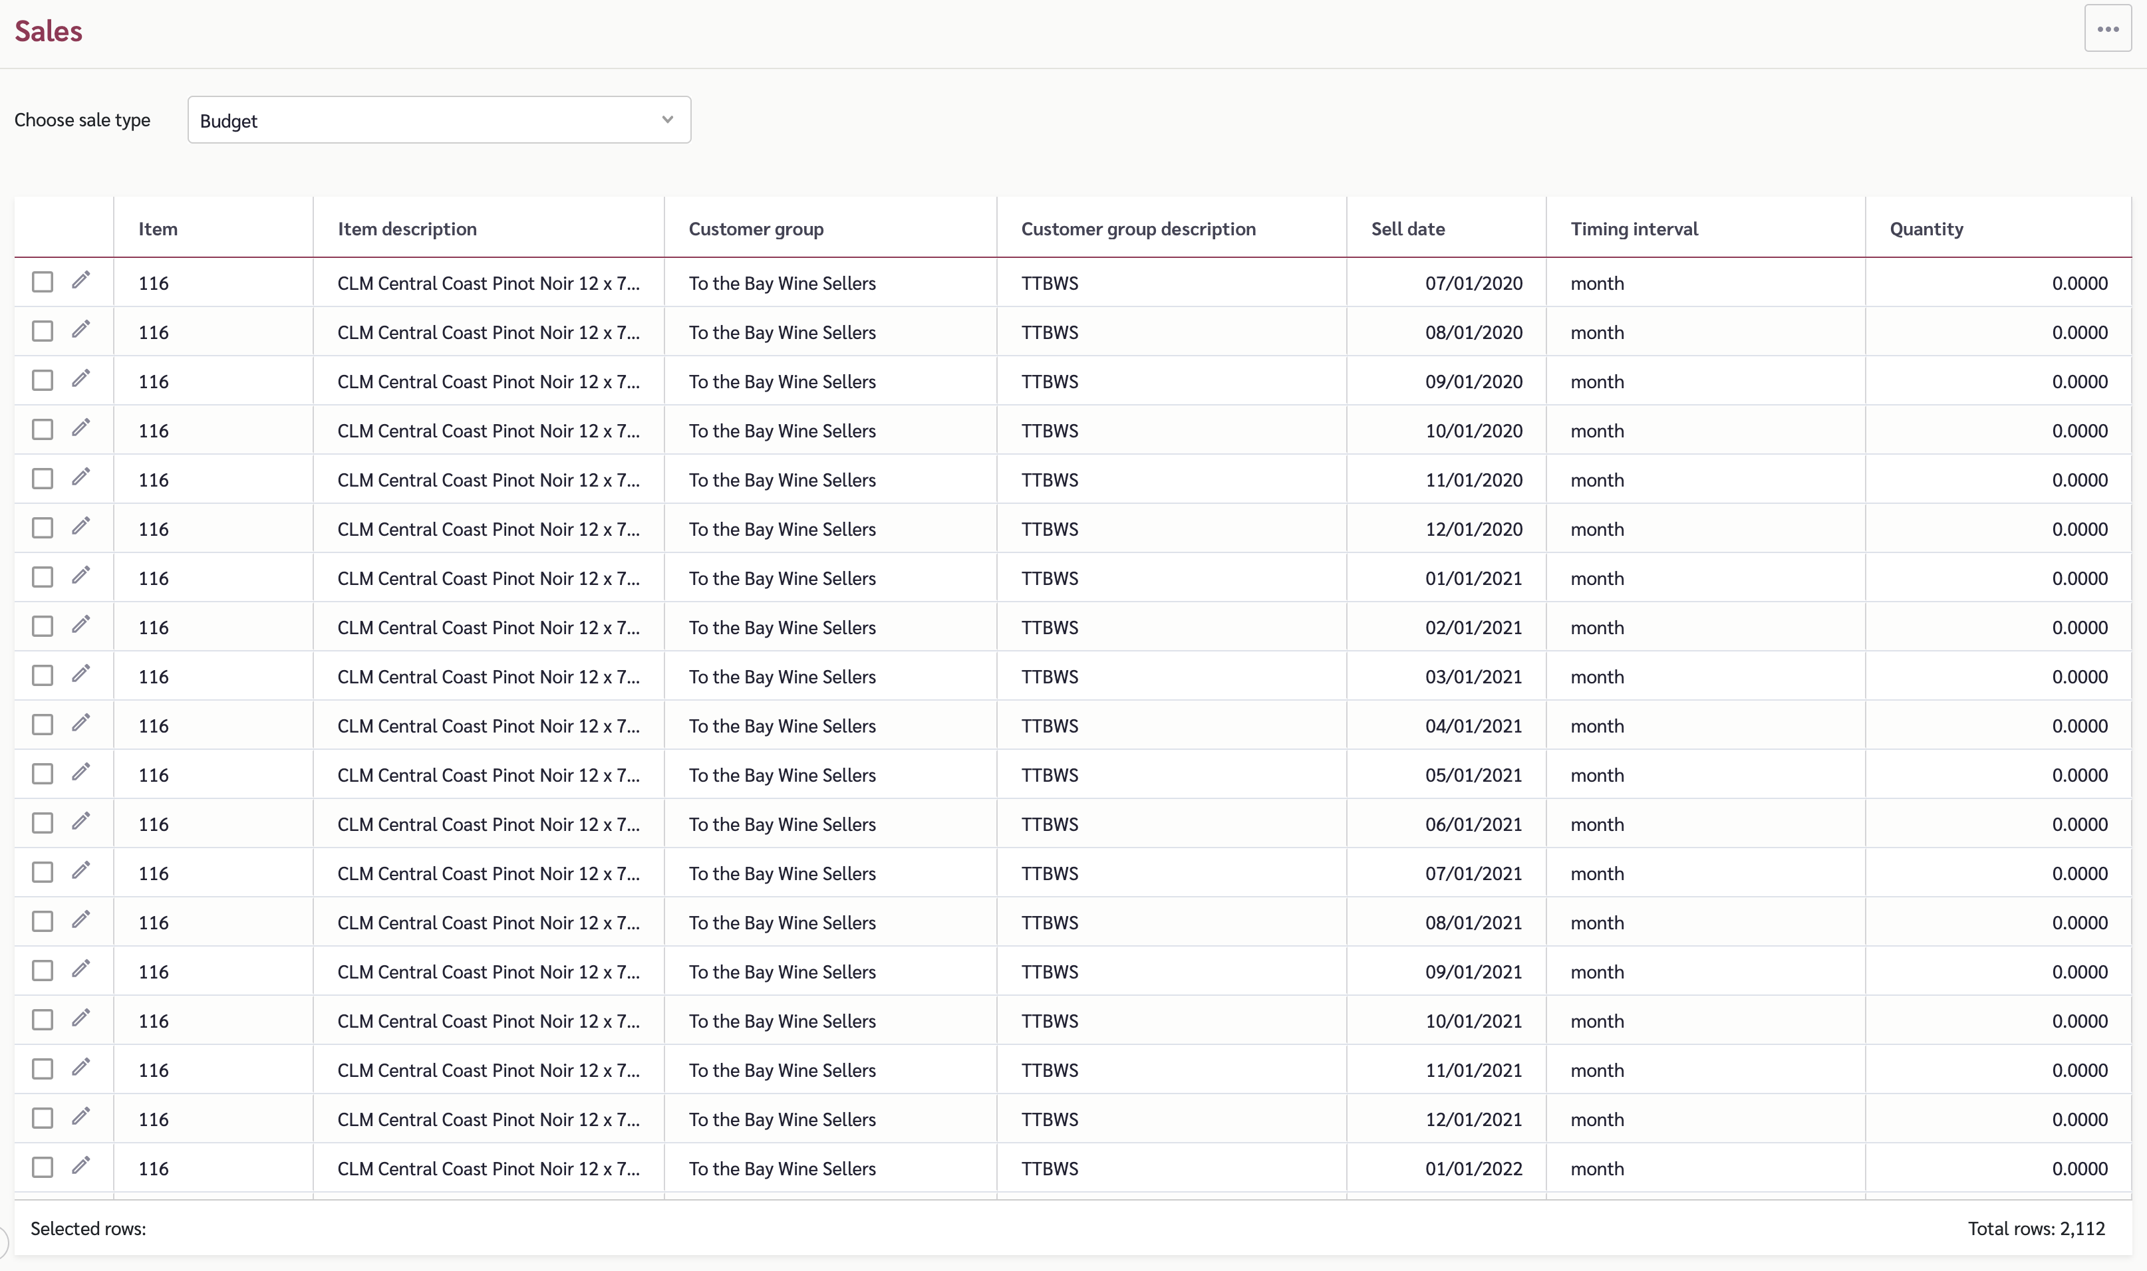Sort by the Sell date column header
The width and height of the screenshot is (2147, 1271).
[x=1407, y=229]
